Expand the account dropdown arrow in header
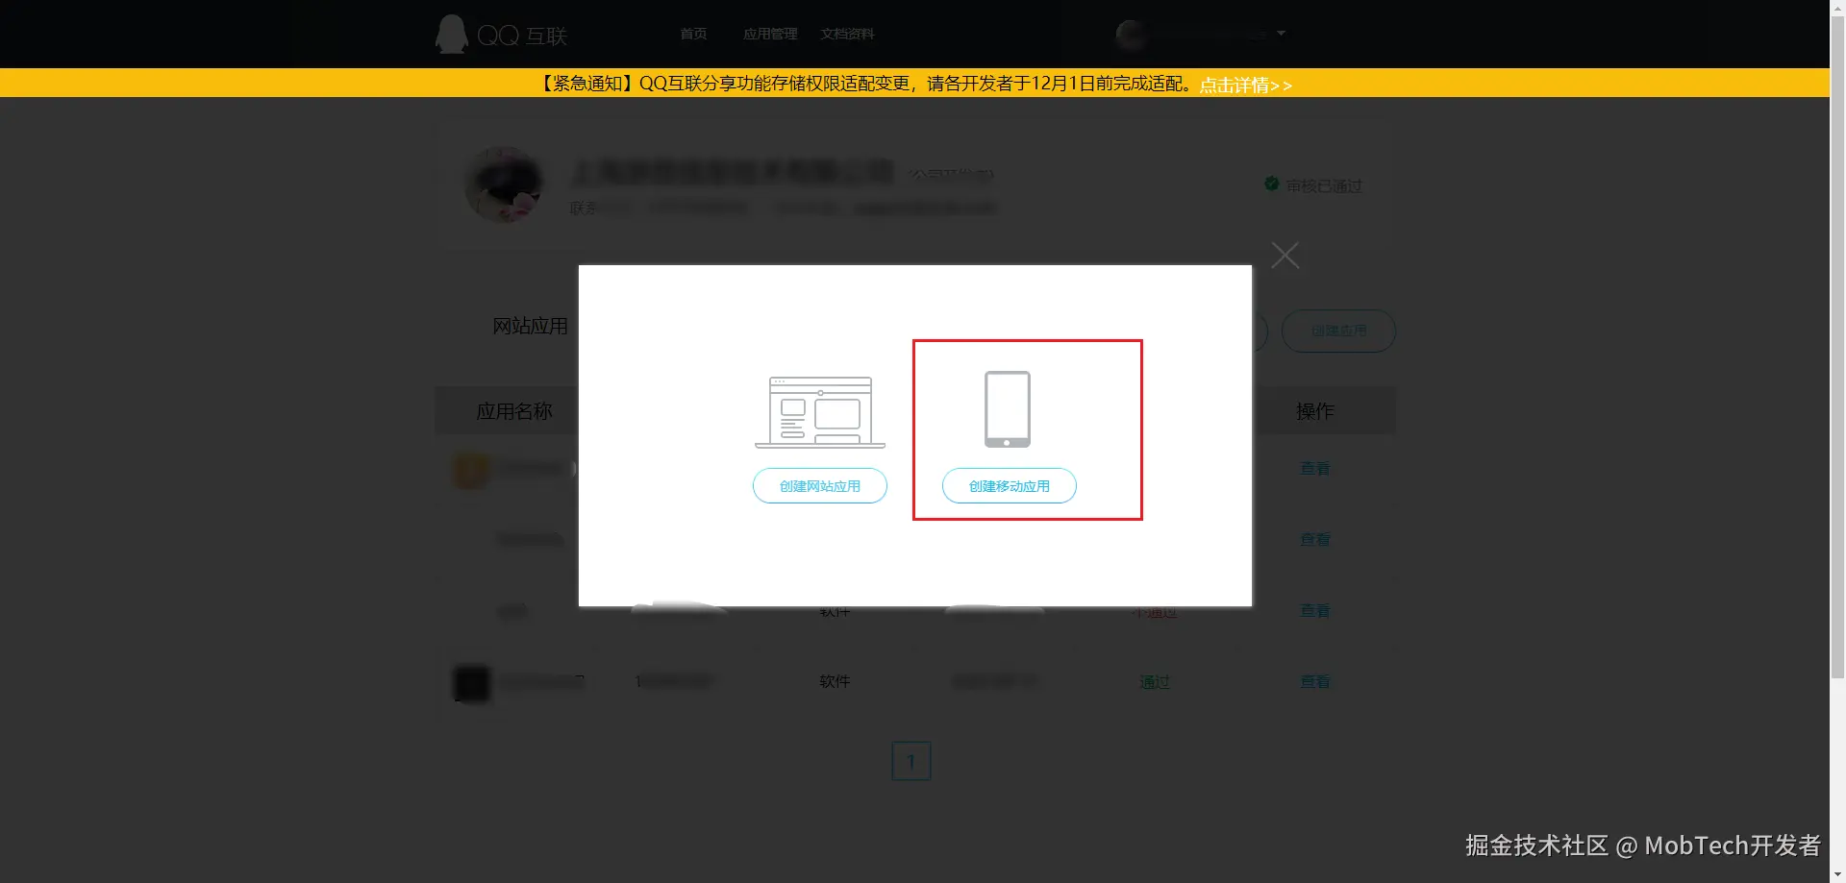1846x883 pixels. coord(1281,34)
